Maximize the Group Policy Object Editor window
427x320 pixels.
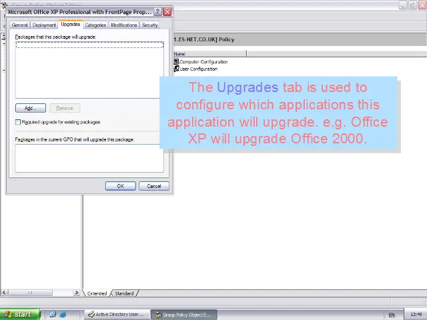[x=413, y=5]
